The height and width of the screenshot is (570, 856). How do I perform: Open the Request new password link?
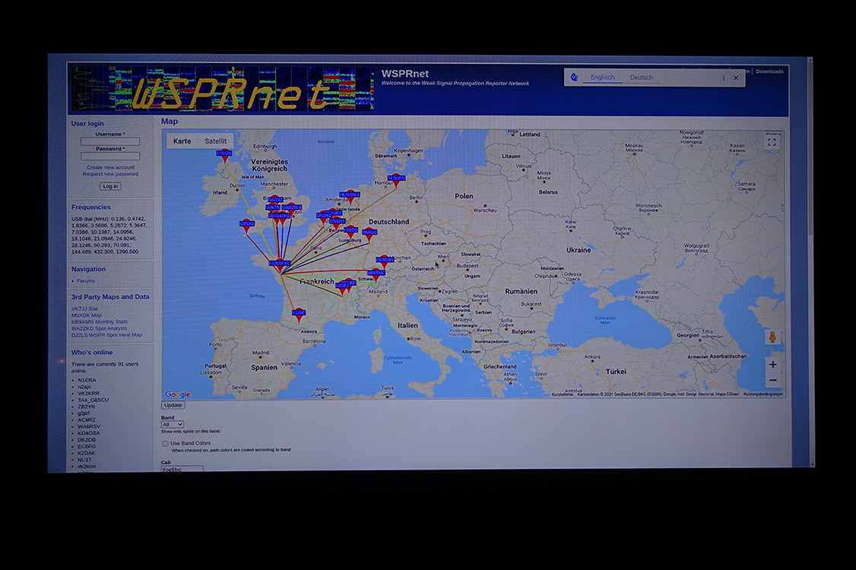click(110, 174)
